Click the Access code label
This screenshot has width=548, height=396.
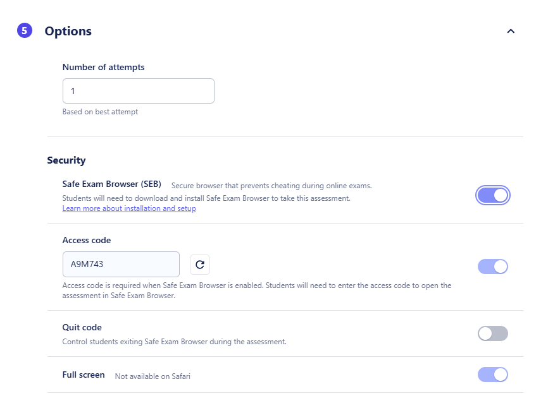coord(87,240)
